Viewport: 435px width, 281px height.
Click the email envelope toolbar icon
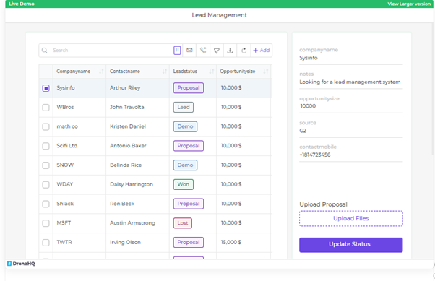coord(189,51)
